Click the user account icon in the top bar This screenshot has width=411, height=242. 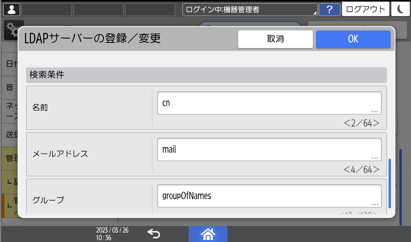click(11, 9)
